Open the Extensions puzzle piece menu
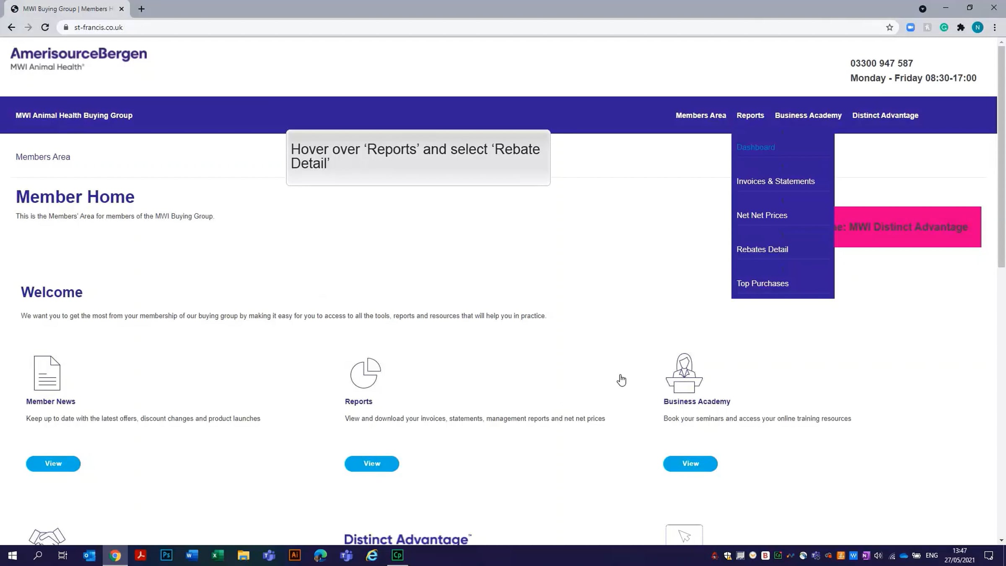The height and width of the screenshot is (566, 1006). point(961,27)
